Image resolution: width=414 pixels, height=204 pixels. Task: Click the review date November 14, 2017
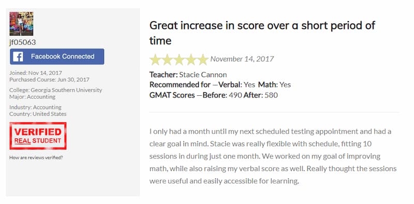(x=242, y=59)
